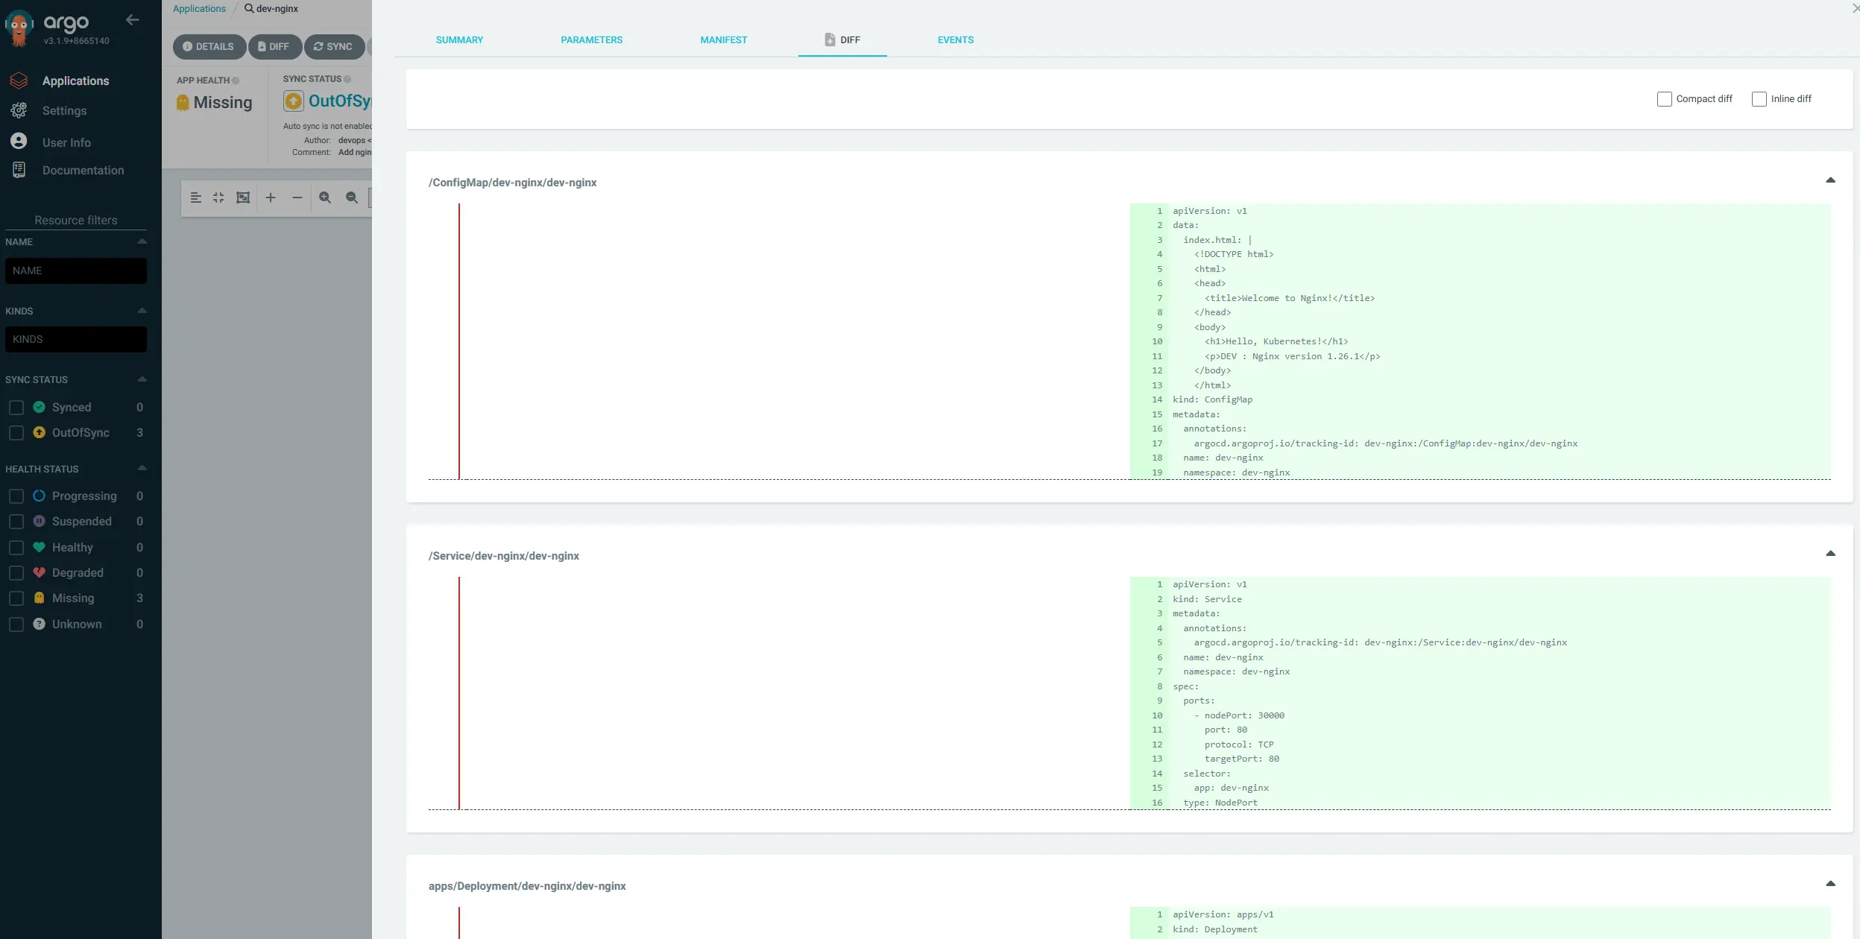Switch to the MANIFEST tab

pos(723,40)
